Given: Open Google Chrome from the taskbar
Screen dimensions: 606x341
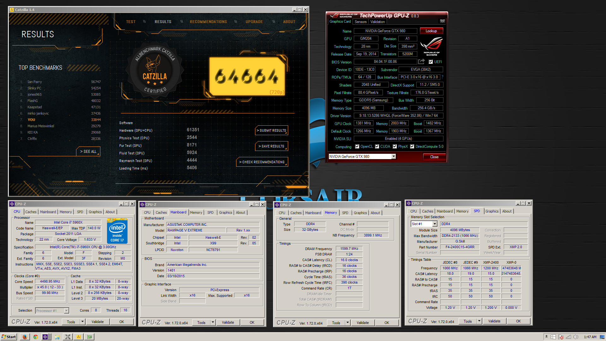Looking at the screenshot, I should tap(35, 337).
